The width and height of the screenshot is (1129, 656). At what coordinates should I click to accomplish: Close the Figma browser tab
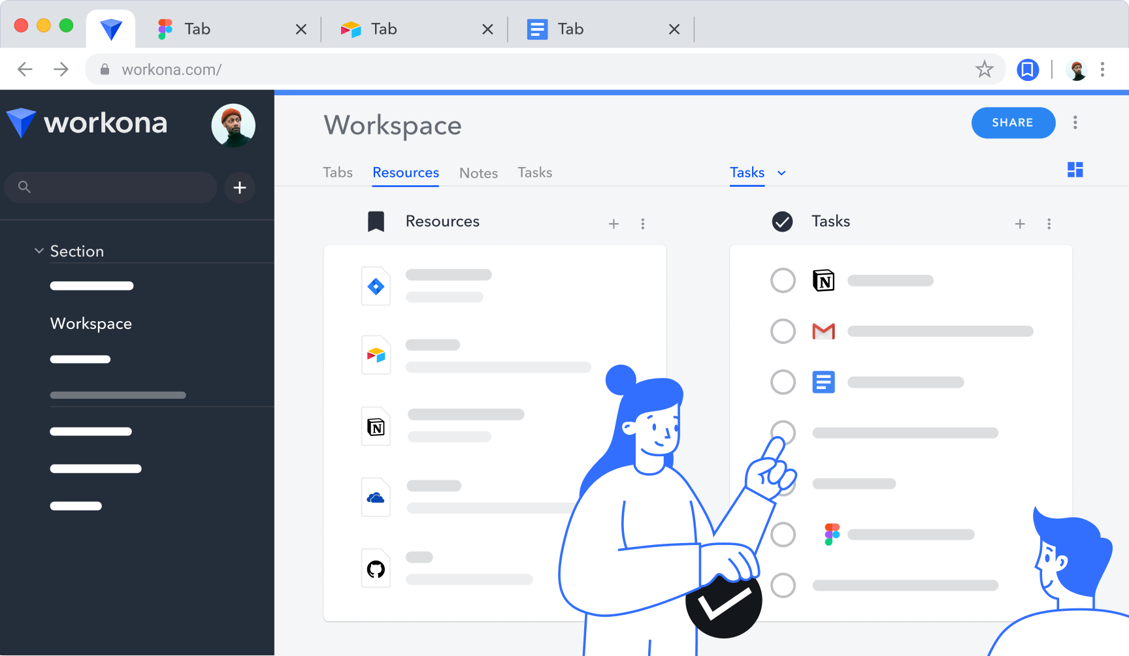pyautogui.click(x=301, y=29)
